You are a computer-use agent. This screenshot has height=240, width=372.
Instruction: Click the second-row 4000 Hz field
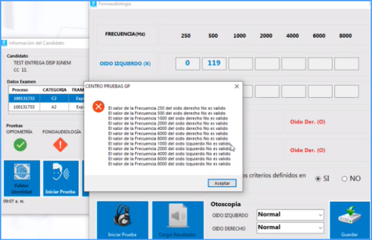294,91
